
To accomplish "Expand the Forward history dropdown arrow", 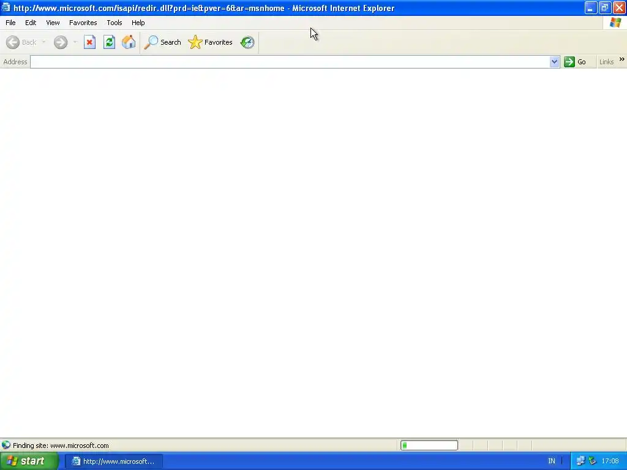I will pos(75,42).
